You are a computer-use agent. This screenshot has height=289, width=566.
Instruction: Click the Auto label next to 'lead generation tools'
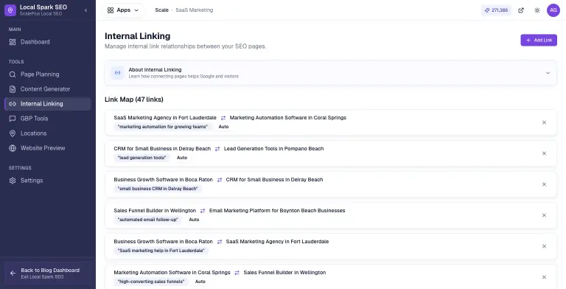tap(182, 158)
